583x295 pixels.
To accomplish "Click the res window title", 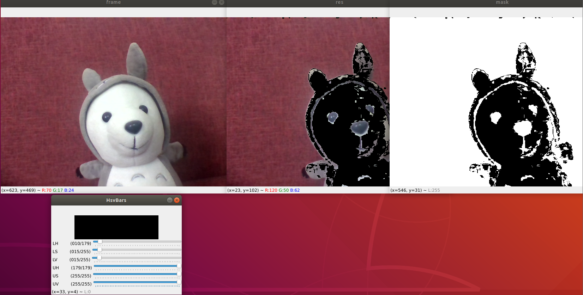I will click(x=339, y=2).
